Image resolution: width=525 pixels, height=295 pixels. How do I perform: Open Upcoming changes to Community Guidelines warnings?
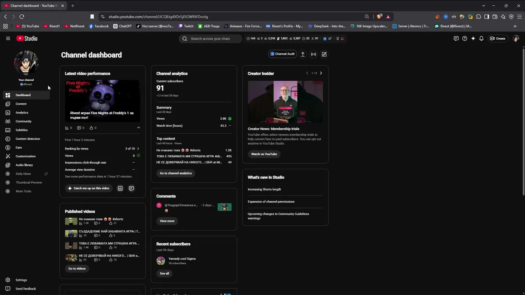pyautogui.click(x=278, y=216)
